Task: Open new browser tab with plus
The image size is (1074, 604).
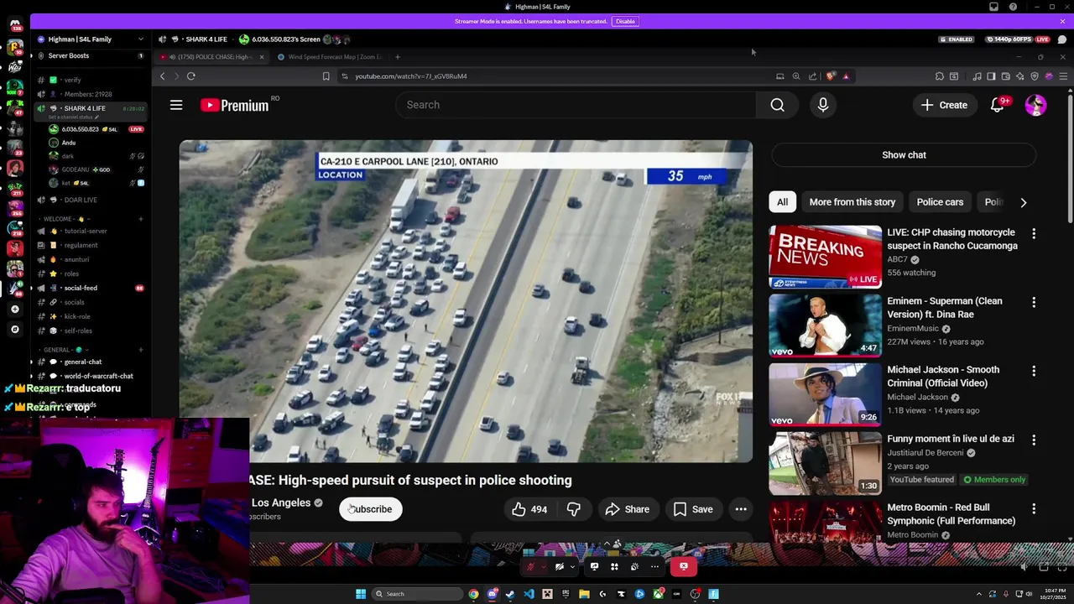Action: point(398,57)
